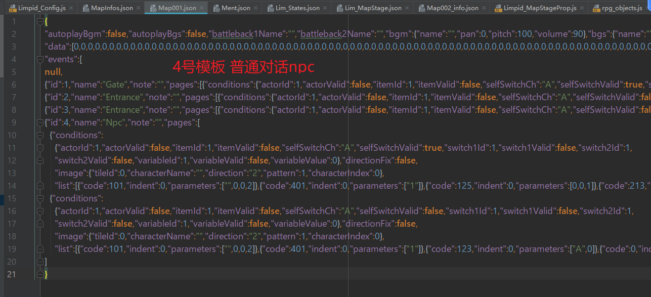Image resolution: width=651 pixels, height=297 pixels.
Task: Click line number 21 in the gutter
Action: (x=12, y=274)
